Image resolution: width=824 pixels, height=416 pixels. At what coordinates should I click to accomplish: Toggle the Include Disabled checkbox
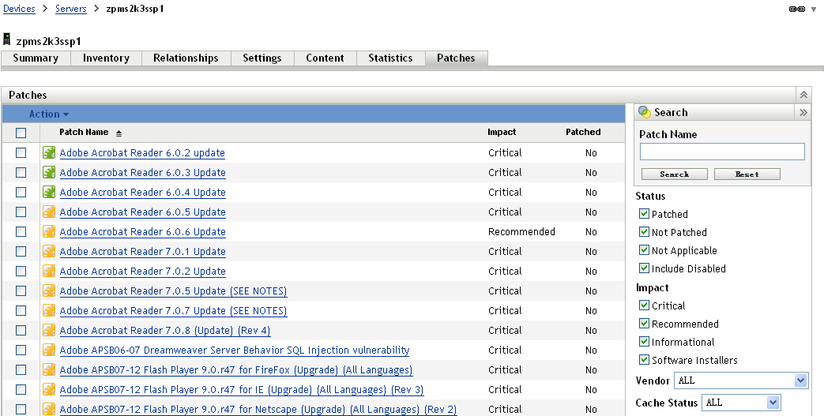click(x=645, y=268)
